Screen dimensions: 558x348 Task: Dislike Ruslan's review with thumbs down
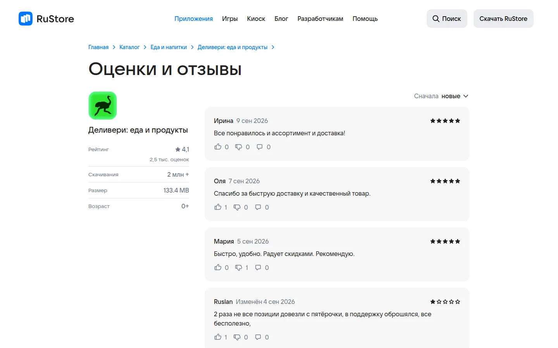[237, 337]
